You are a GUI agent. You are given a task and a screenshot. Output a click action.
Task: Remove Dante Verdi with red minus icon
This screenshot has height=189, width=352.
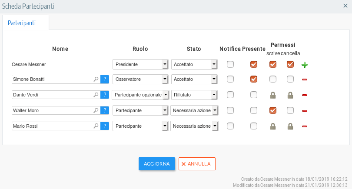(305, 95)
